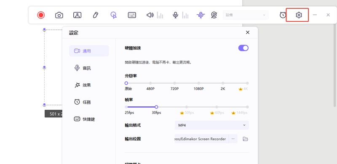This screenshot has height=164, width=337.
Task: Close the 設定 dialog
Action: (248, 32)
